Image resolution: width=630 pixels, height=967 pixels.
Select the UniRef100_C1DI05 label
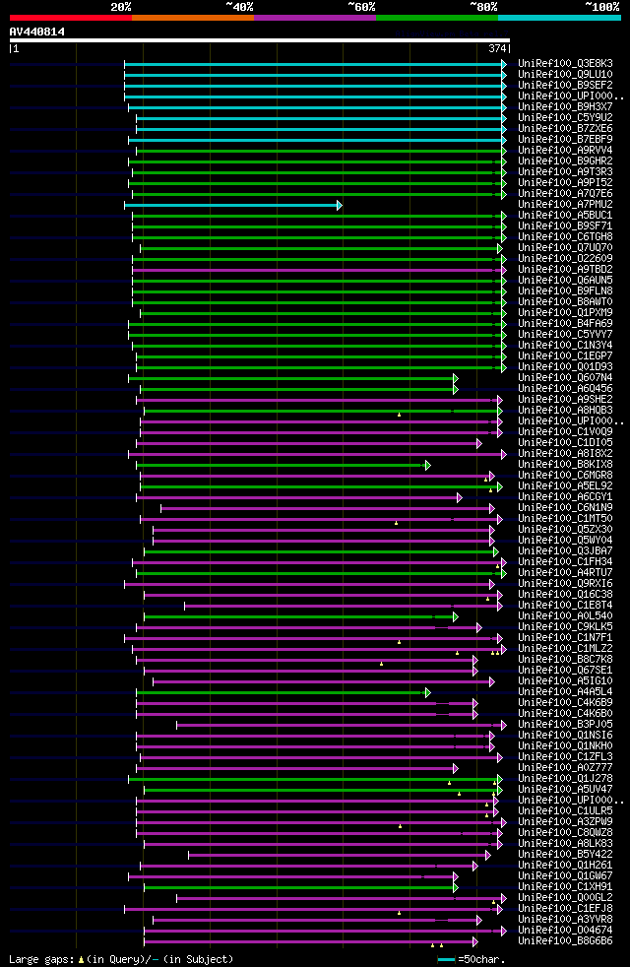[x=565, y=443]
